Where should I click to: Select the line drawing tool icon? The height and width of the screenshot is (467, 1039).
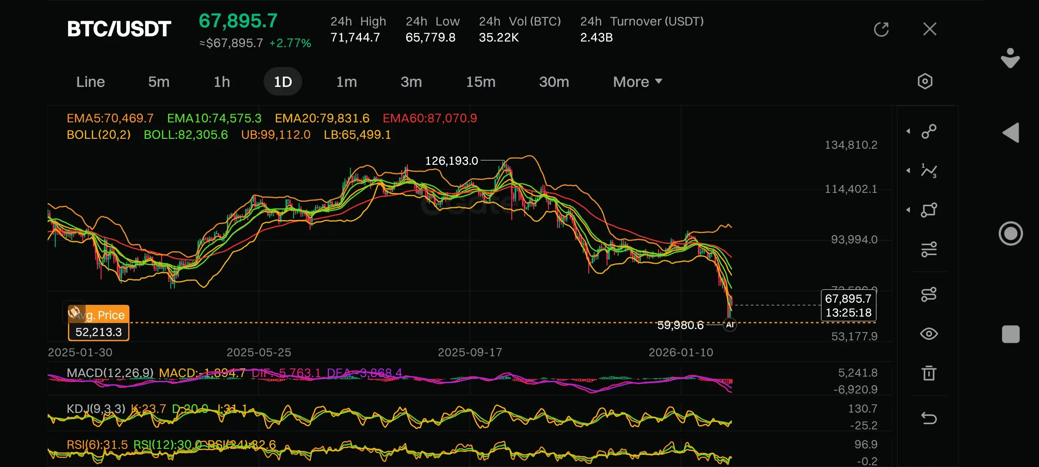click(929, 131)
